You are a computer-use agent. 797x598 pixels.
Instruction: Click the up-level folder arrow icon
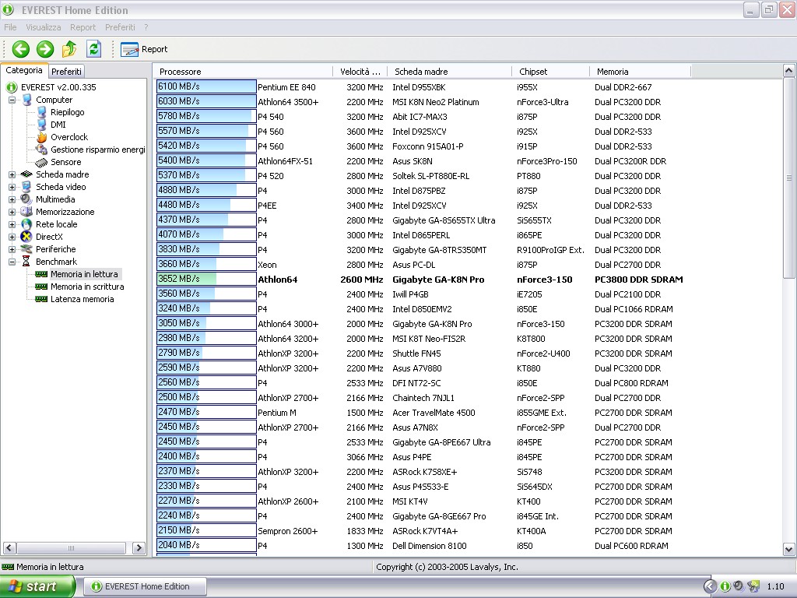point(69,49)
